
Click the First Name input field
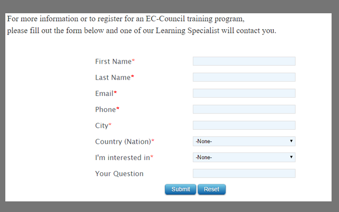(x=244, y=61)
